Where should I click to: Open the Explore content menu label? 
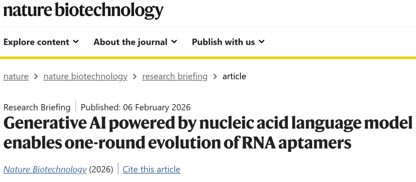tap(36, 42)
